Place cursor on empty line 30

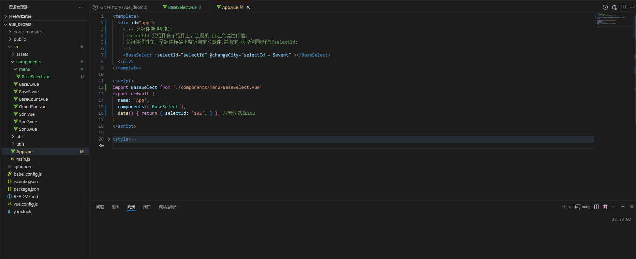(x=353, y=146)
